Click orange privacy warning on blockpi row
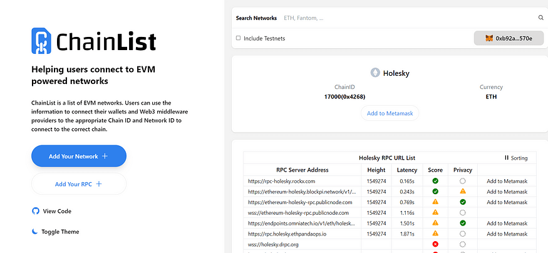This screenshot has width=548, height=253. click(x=463, y=191)
